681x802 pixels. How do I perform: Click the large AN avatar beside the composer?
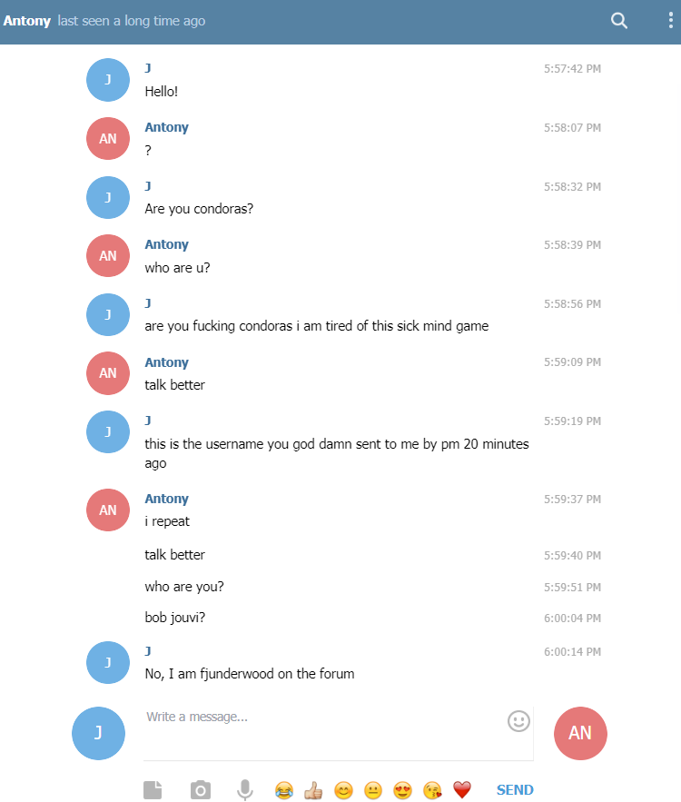pos(580,733)
